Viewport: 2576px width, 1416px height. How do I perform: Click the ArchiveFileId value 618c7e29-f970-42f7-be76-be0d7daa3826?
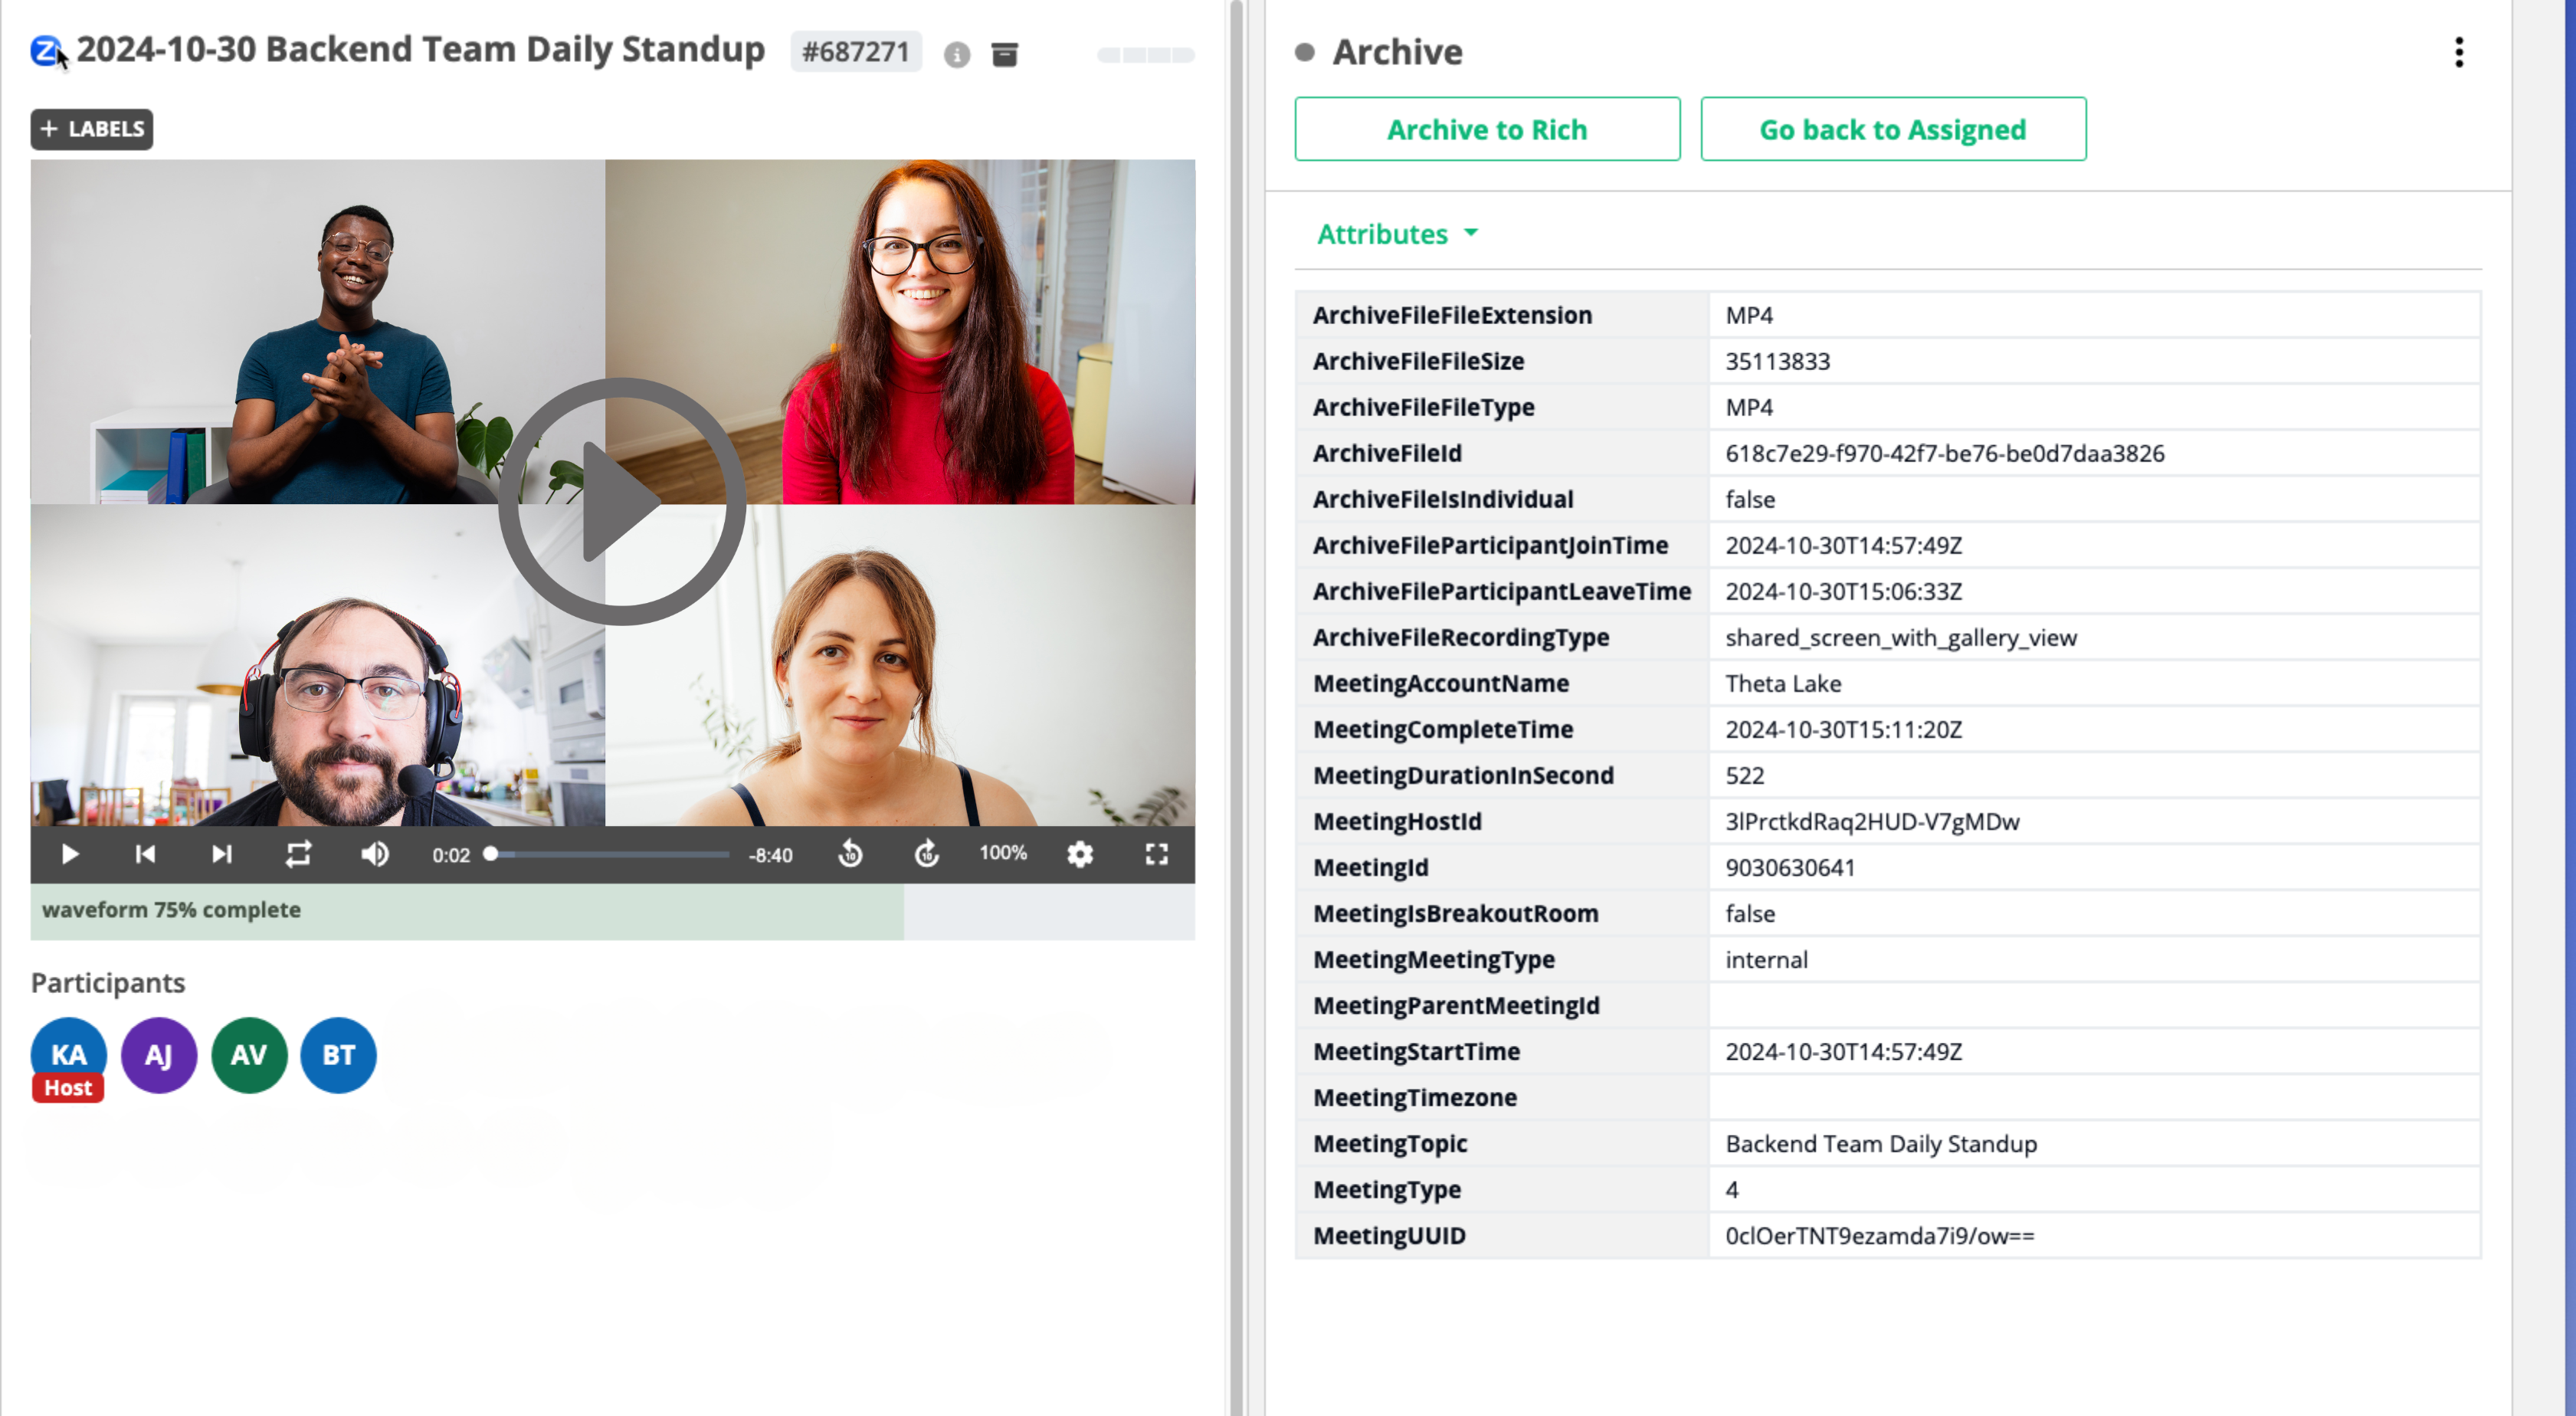click(1944, 453)
